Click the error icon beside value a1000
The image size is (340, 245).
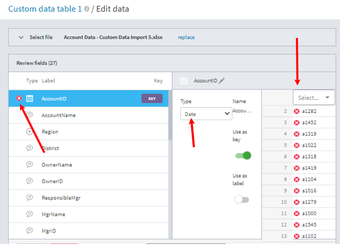point(297,213)
